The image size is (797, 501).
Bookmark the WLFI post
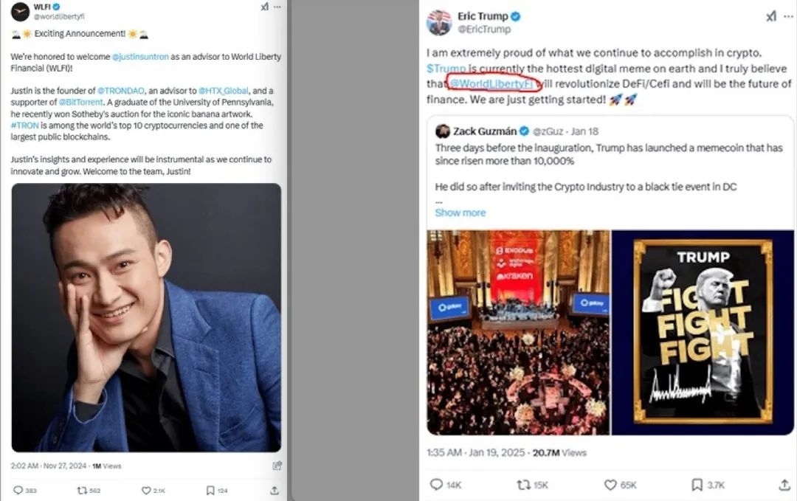tap(210, 490)
